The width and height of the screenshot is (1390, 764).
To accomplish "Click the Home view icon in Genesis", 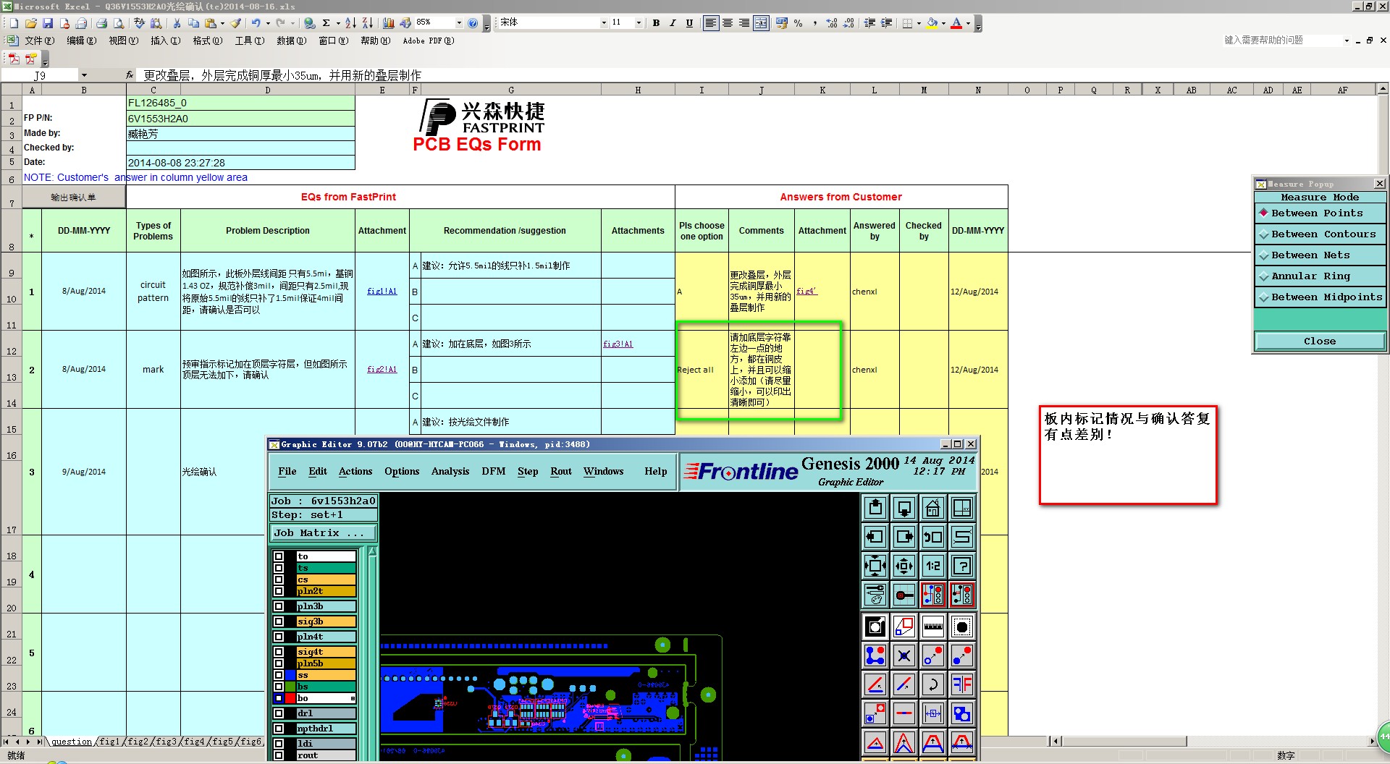I will (933, 509).
